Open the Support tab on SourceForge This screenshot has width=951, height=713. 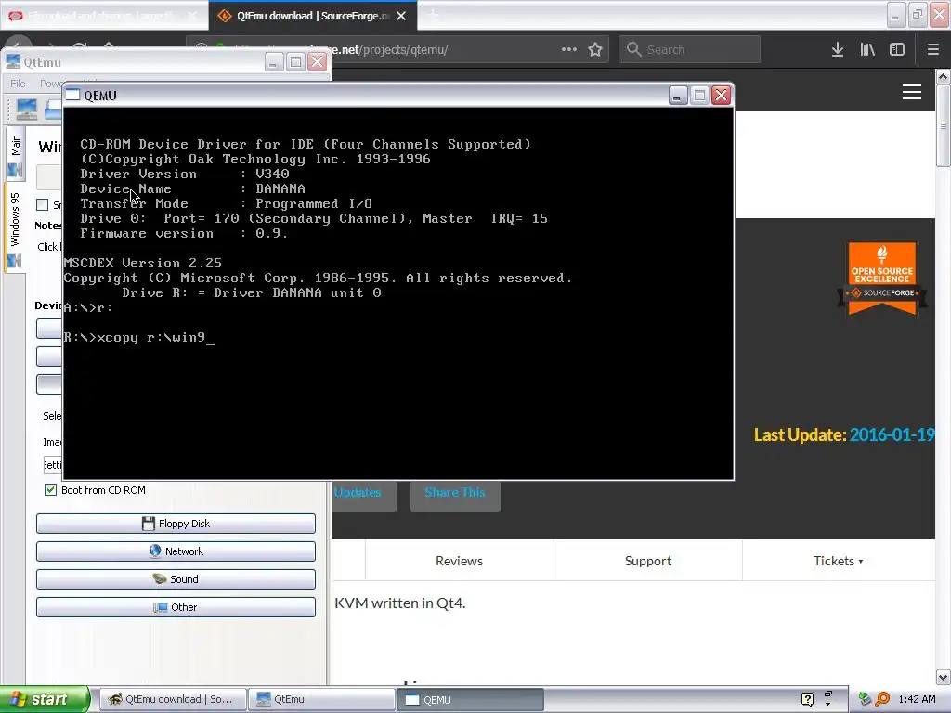647,561
